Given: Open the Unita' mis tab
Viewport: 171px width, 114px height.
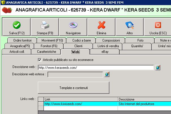Looking at the screenshot, I should click(x=162, y=46).
